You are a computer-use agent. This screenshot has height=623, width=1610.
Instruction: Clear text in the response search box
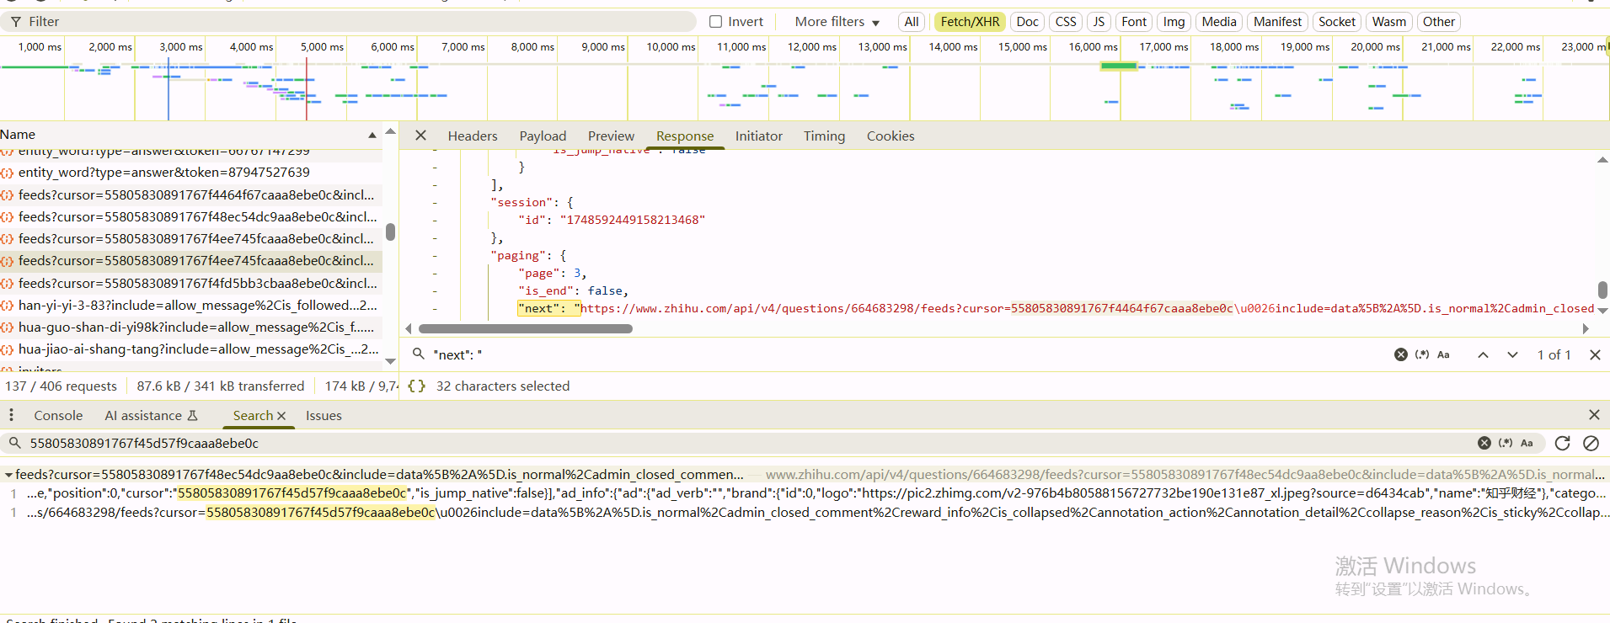pos(1400,354)
